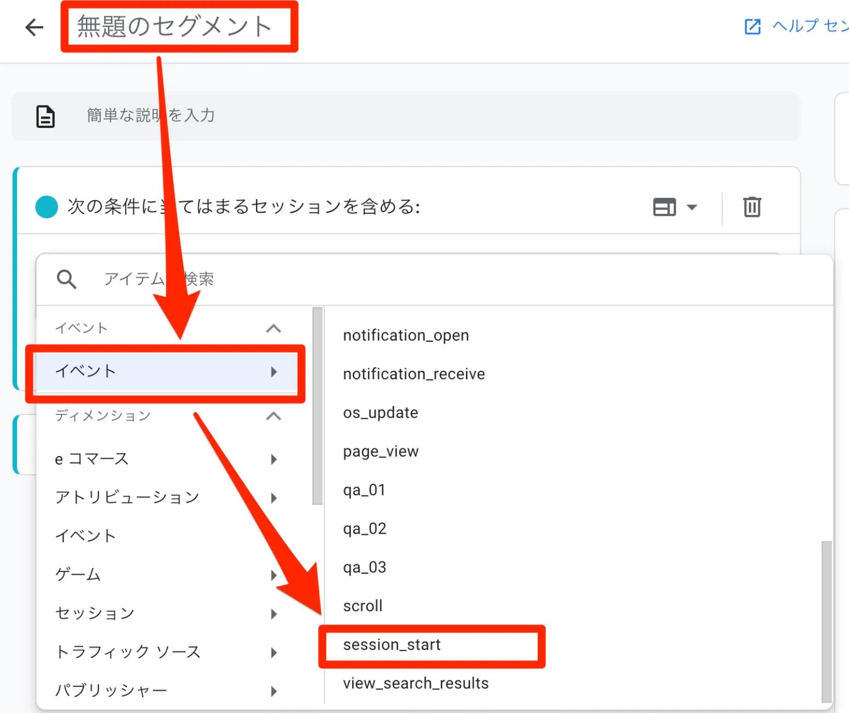Screen dimensions: 849x713
Task: Open the ヘルプ センター link
Action: tap(810, 26)
